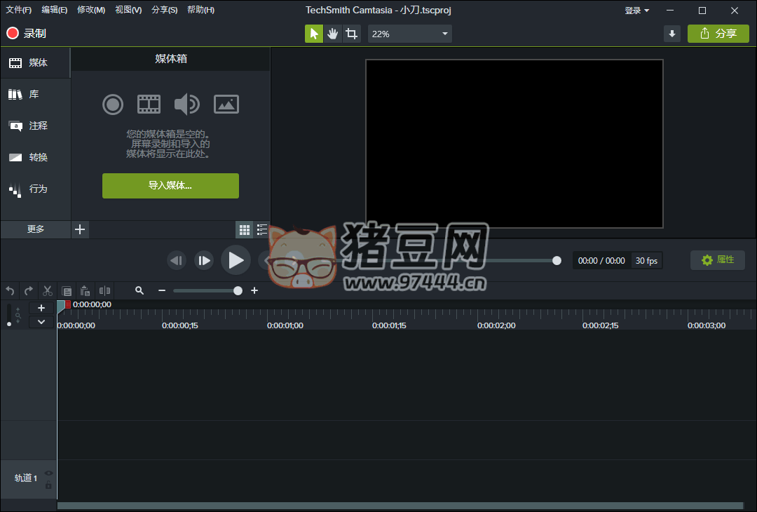Screen dimensions: 757x512
Task: Open the 22% canvas zoom dropdown
Action: [409, 34]
